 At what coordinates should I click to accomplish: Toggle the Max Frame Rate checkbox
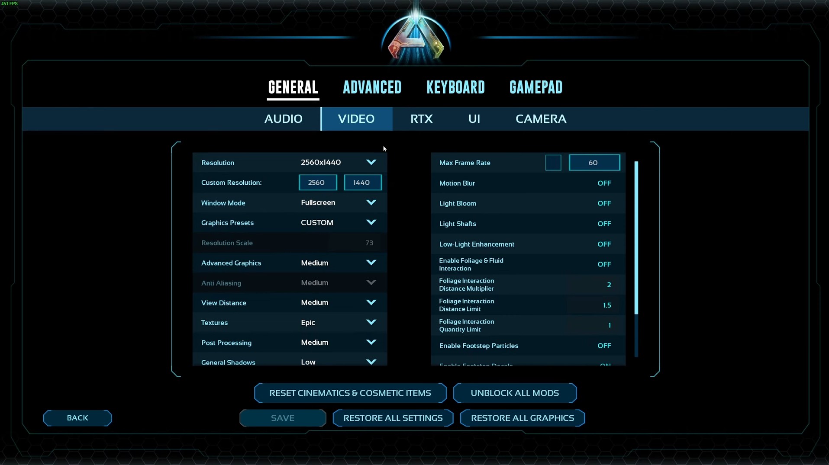click(553, 163)
